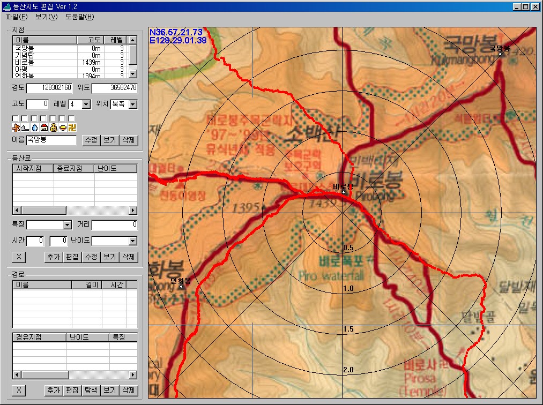The height and width of the screenshot is (405, 543).
Task: Click the signpost waypoint icon
Action: click(15, 127)
